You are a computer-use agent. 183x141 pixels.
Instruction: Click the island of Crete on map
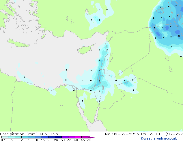coord(18,43)
